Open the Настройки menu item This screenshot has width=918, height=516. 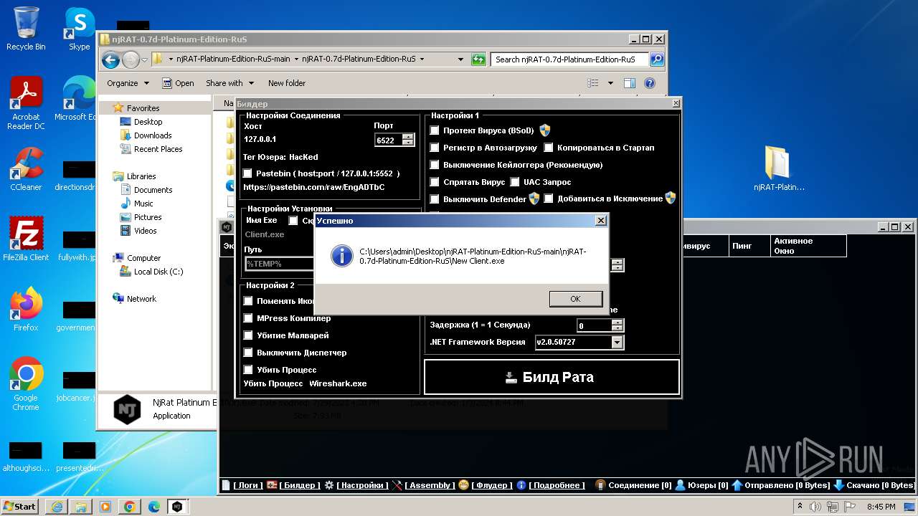tap(362, 485)
